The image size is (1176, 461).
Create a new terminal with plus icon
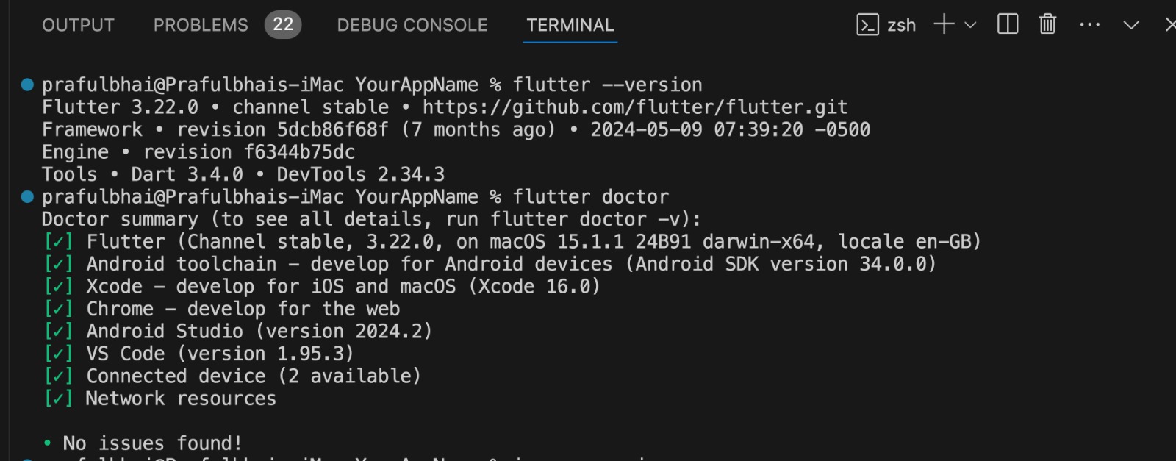[944, 24]
